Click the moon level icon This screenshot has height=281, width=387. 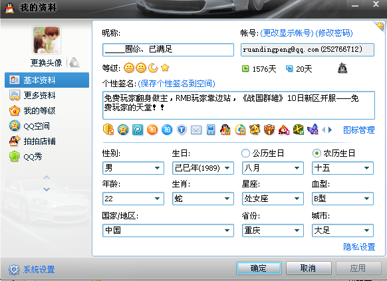click(x=153, y=68)
